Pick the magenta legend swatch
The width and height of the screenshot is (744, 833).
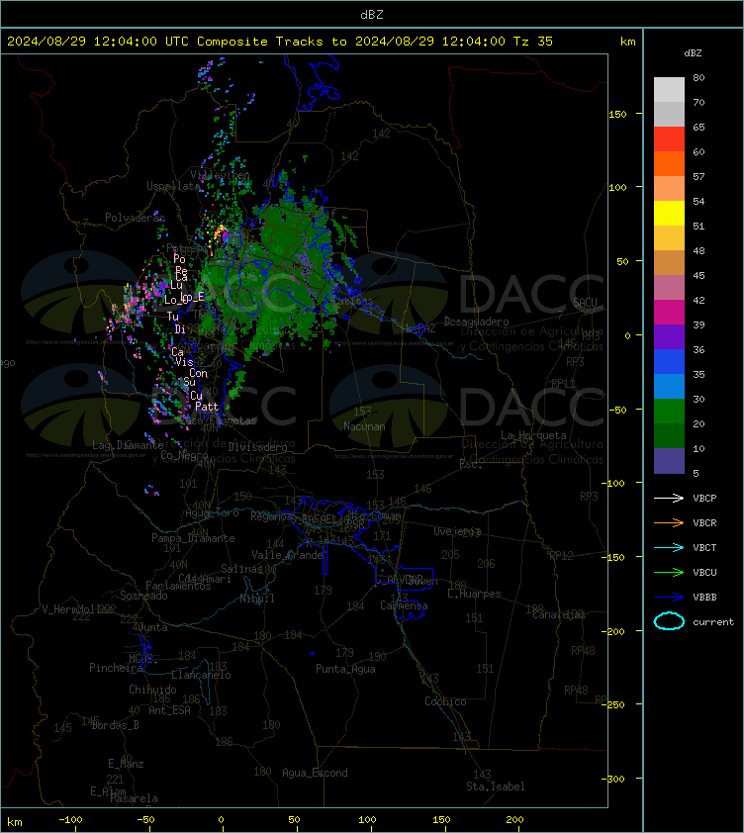(x=669, y=312)
